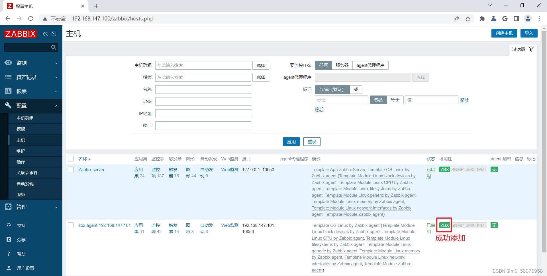Open browser extensions puzzle icon

click(x=482, y=18)
